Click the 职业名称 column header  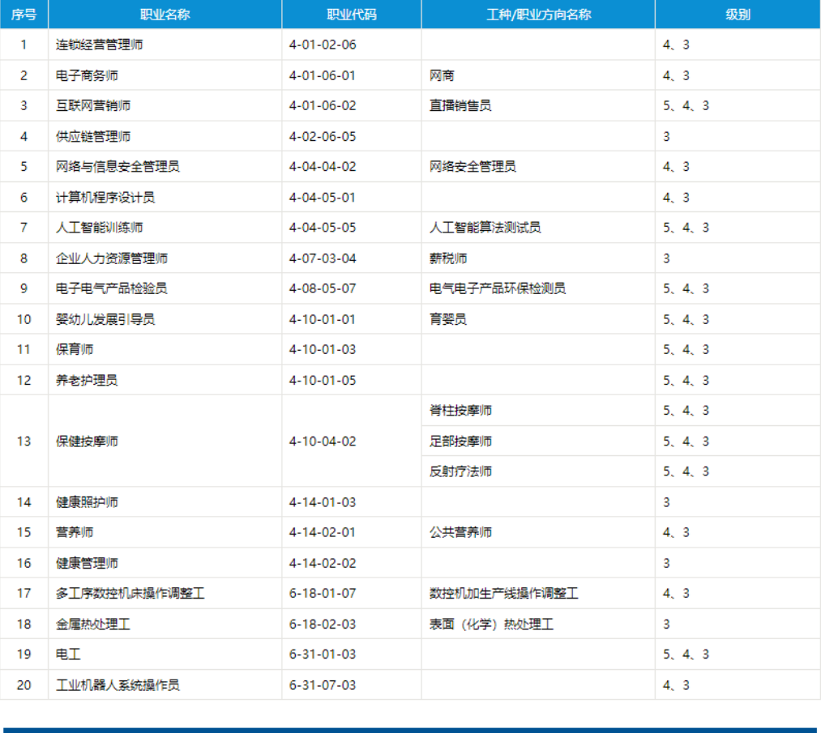coord(165,14)
